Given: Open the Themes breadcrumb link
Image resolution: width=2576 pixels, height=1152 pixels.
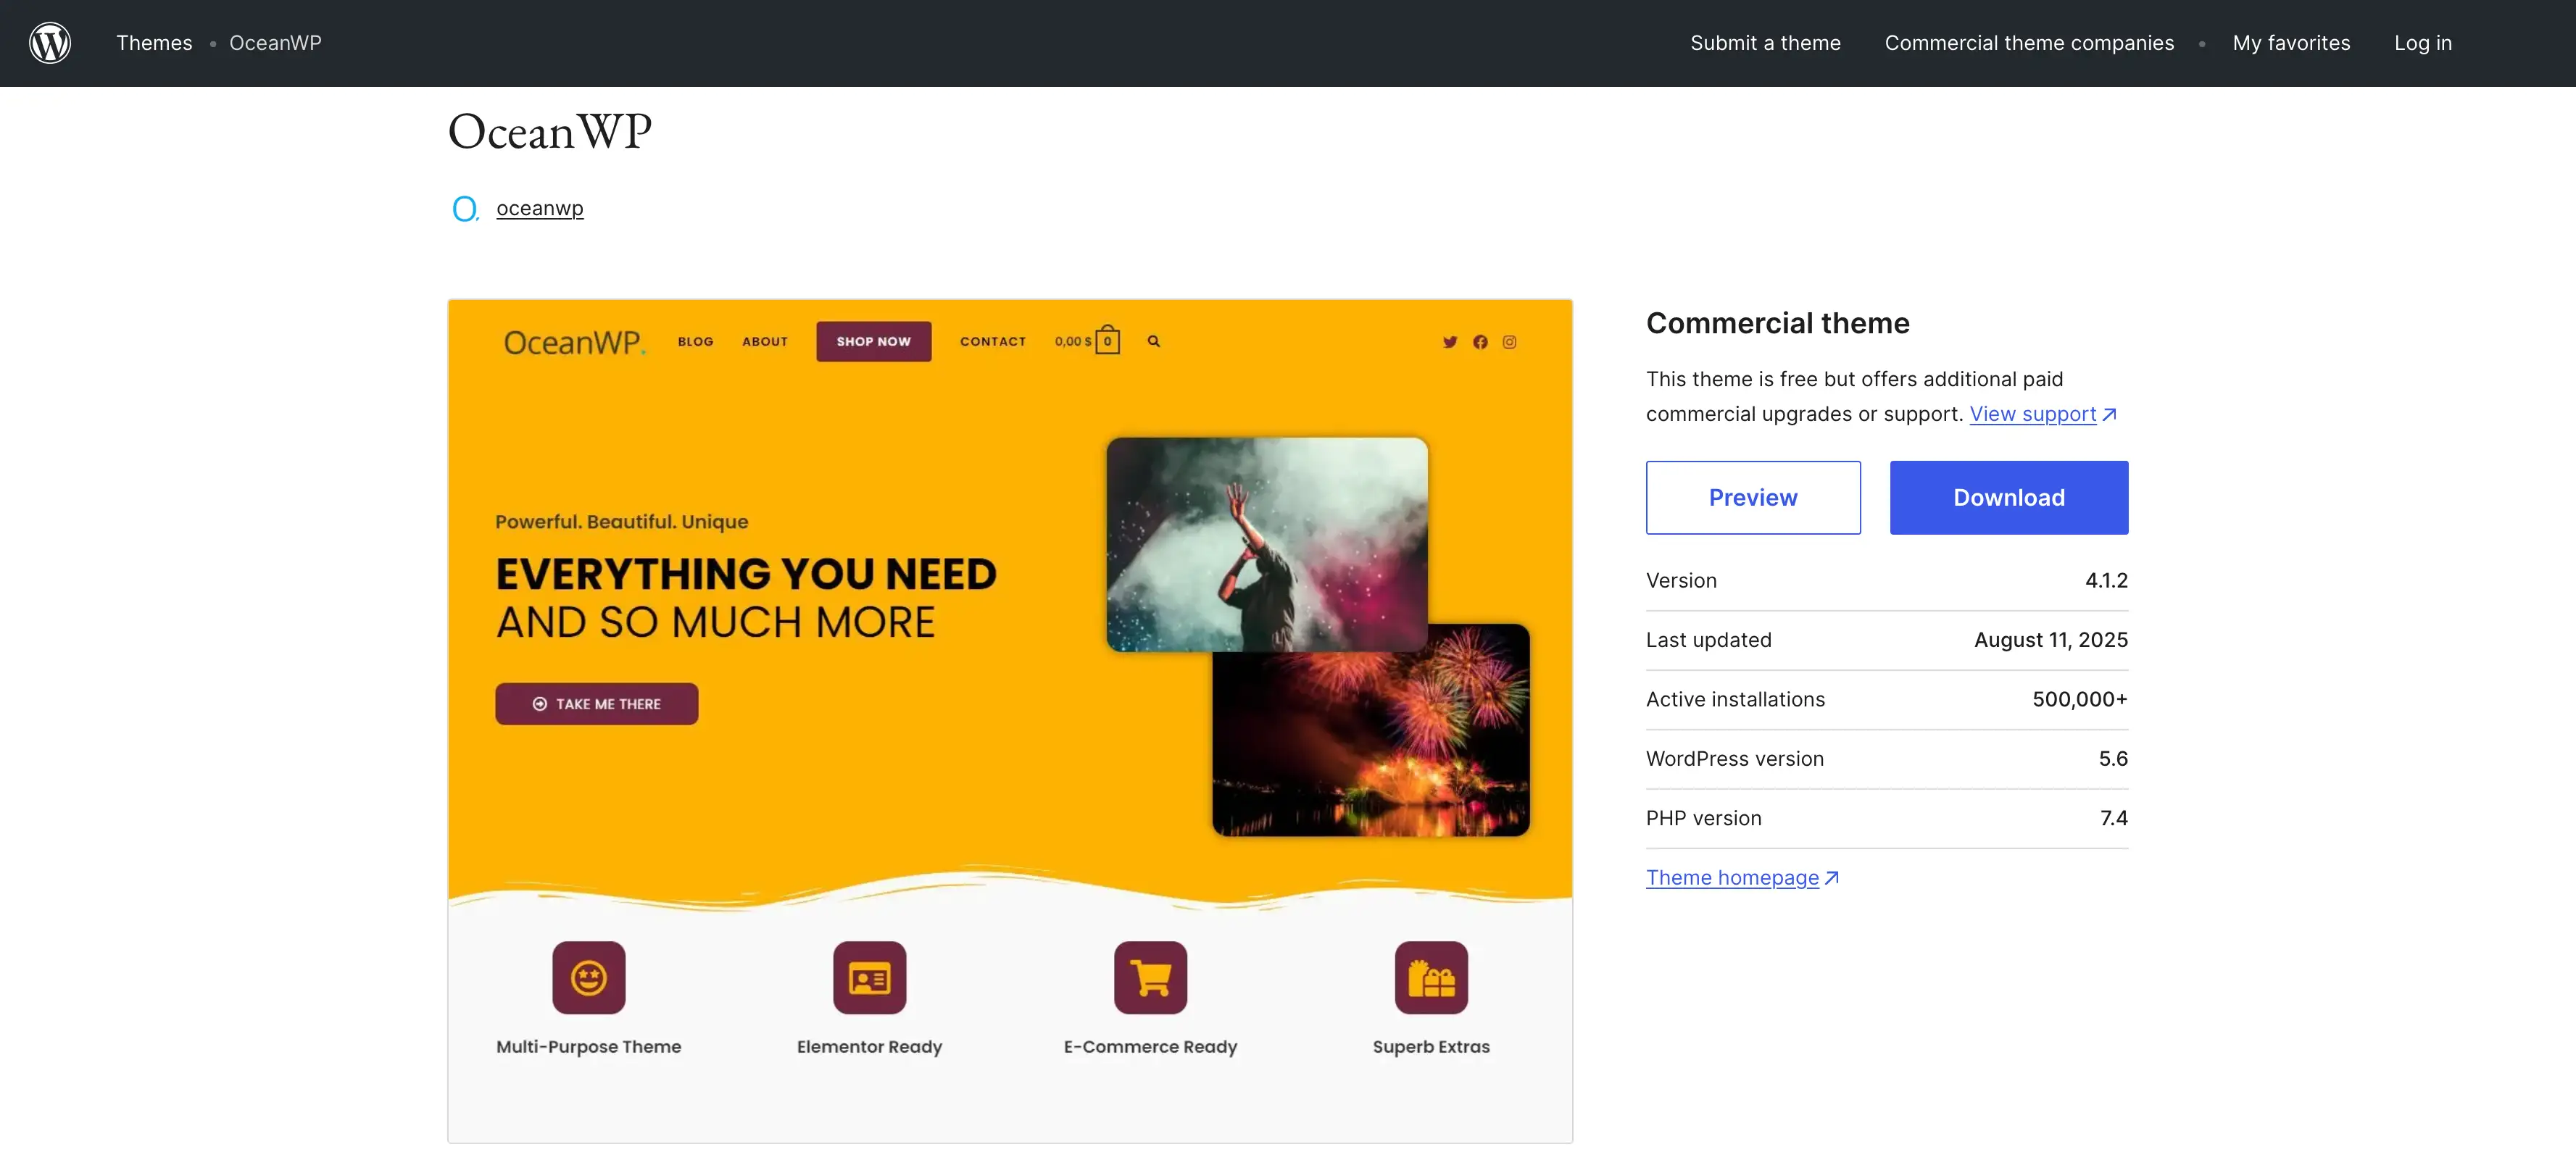Looking at the screenshot, I should (x=154, y=43).
